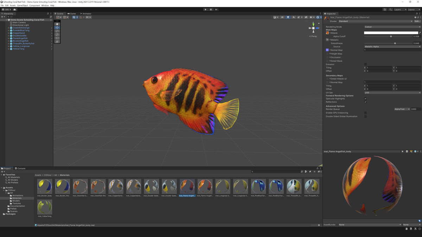Click the Hierarchy create plus button
422x237 pixels.
pyautogui.click(x=2, y=17)
